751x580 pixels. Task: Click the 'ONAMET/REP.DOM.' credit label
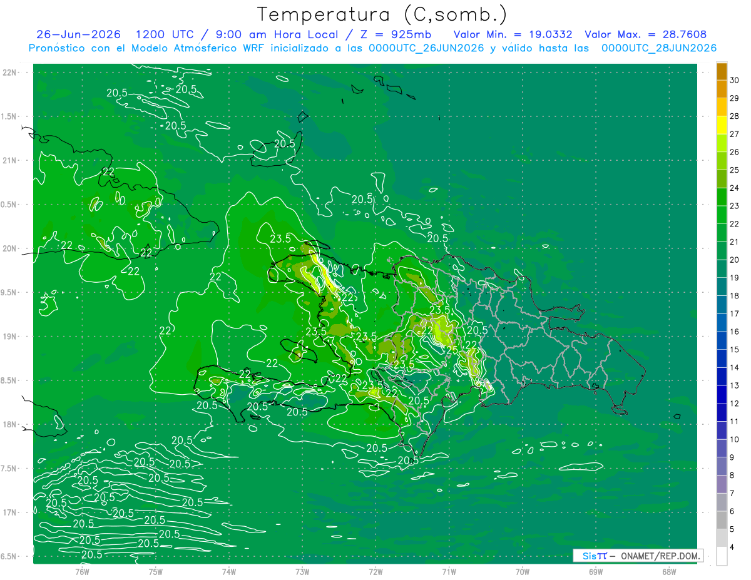pos(660,556)
